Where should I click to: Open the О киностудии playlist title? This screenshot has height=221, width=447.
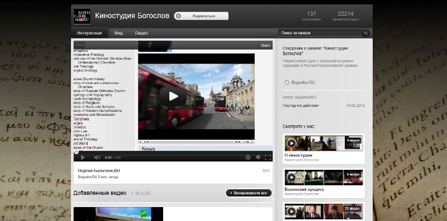click(x=298, y=155)
